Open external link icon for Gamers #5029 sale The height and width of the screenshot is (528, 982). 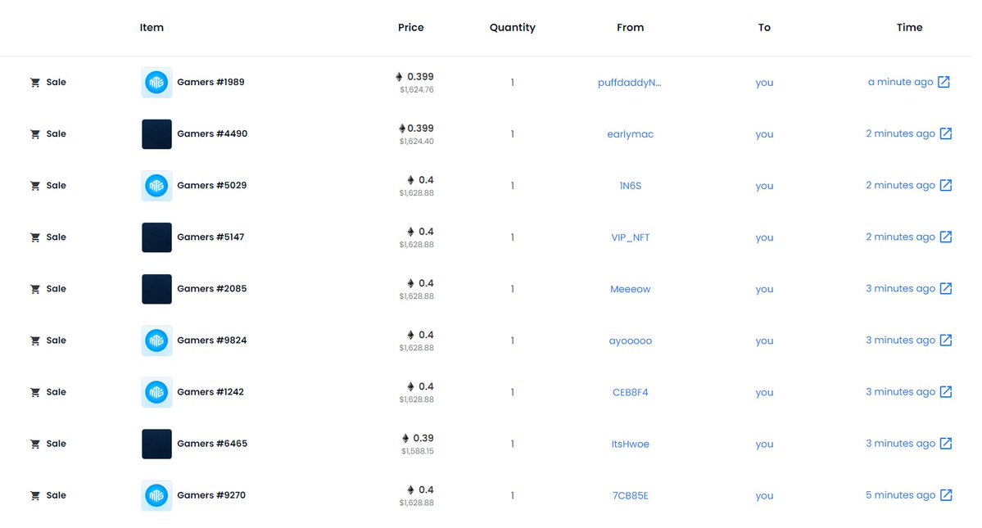click(945, 185)
